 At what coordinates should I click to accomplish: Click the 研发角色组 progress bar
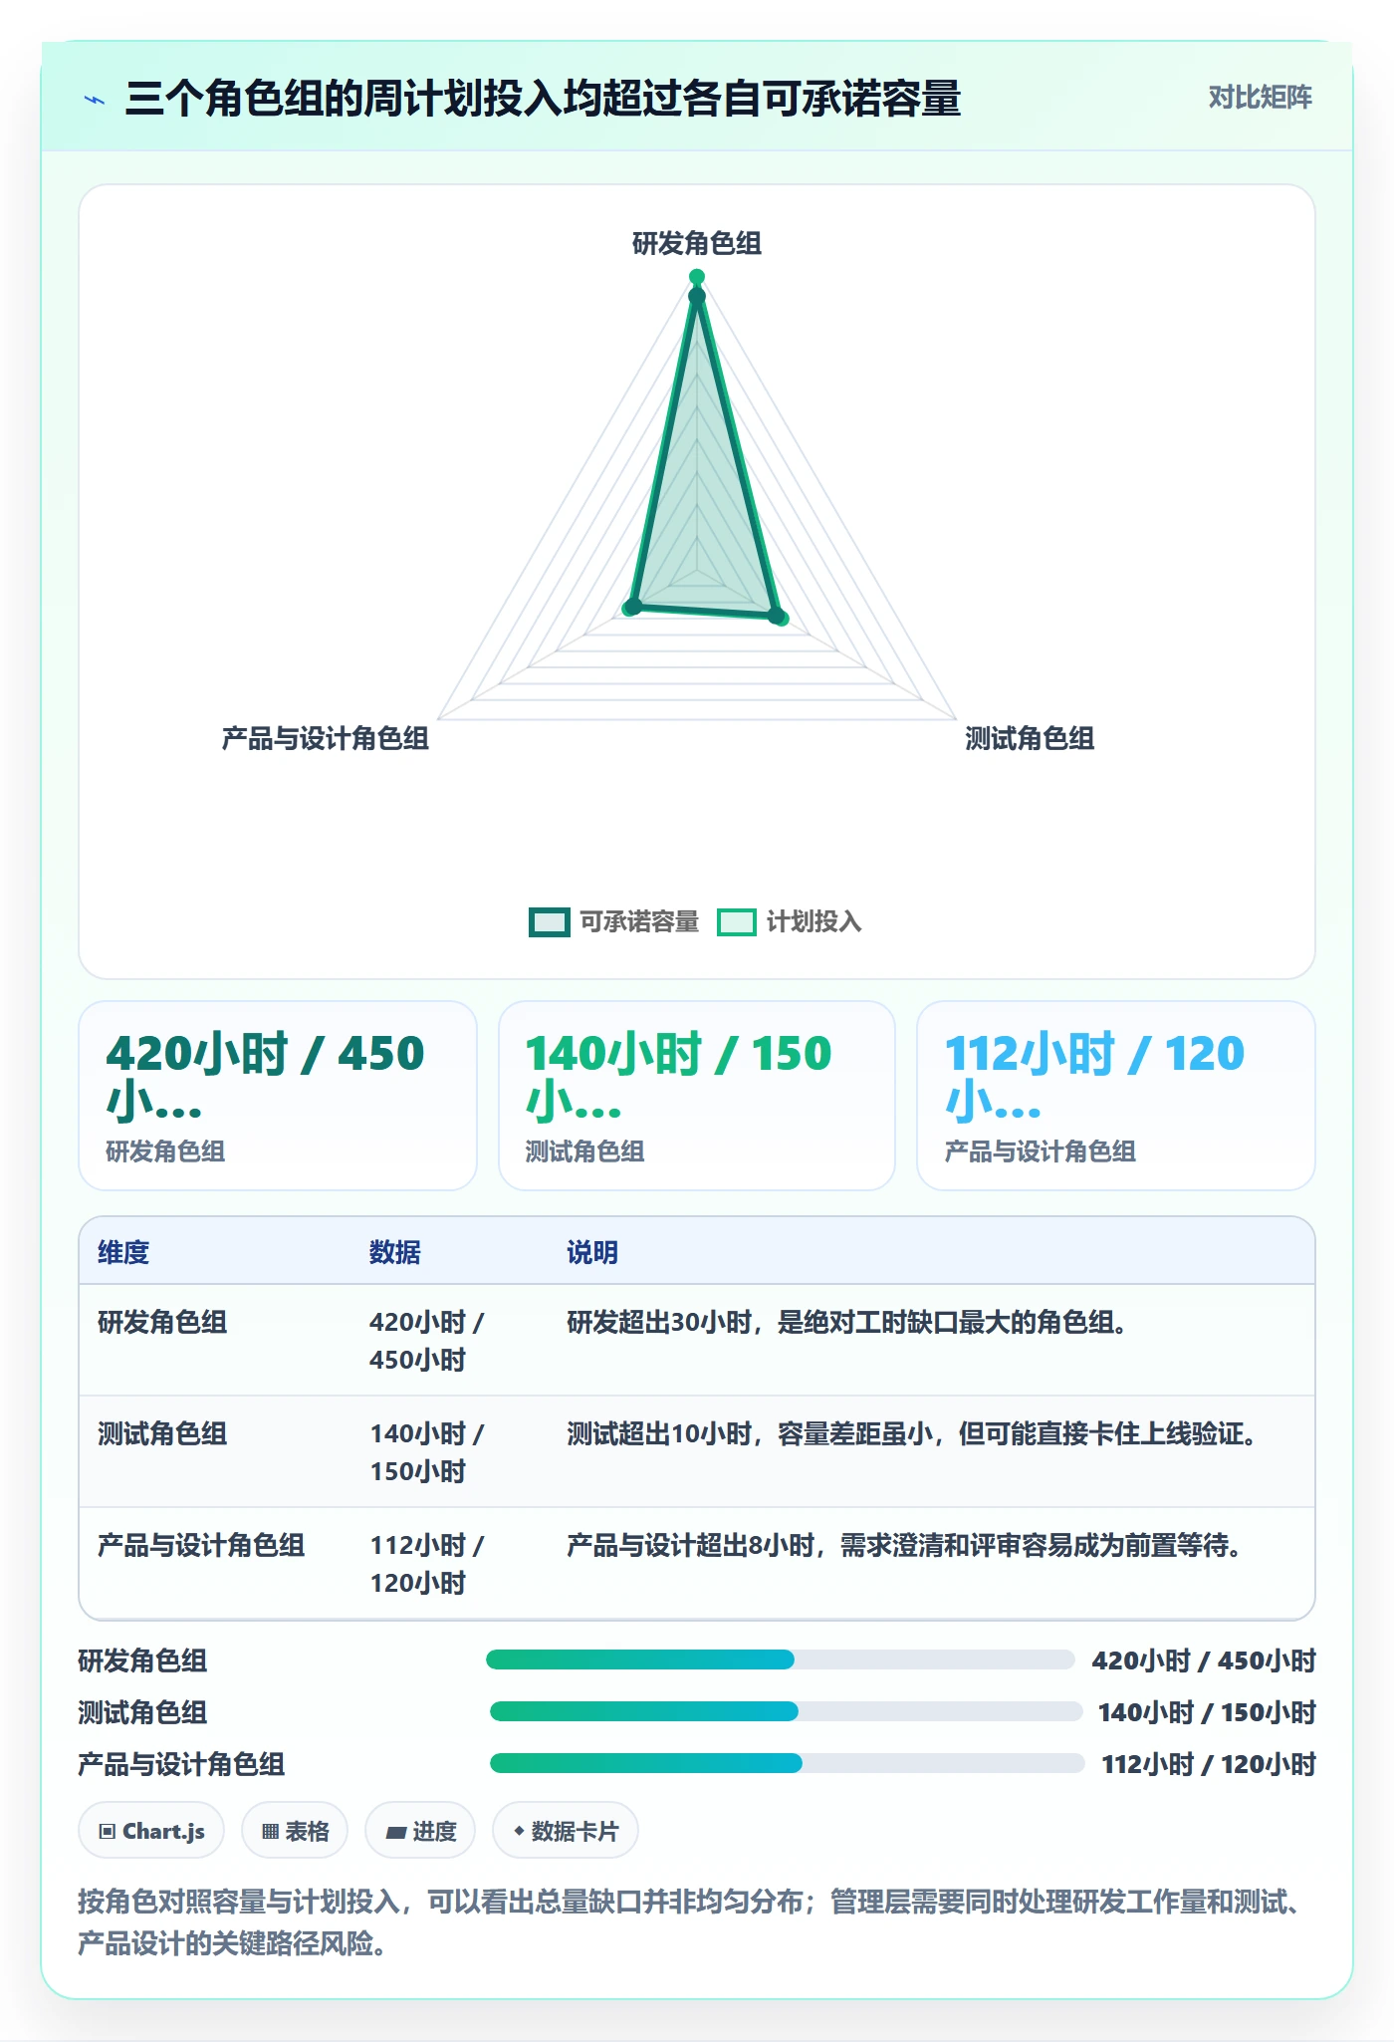[x=781, y=1659]
